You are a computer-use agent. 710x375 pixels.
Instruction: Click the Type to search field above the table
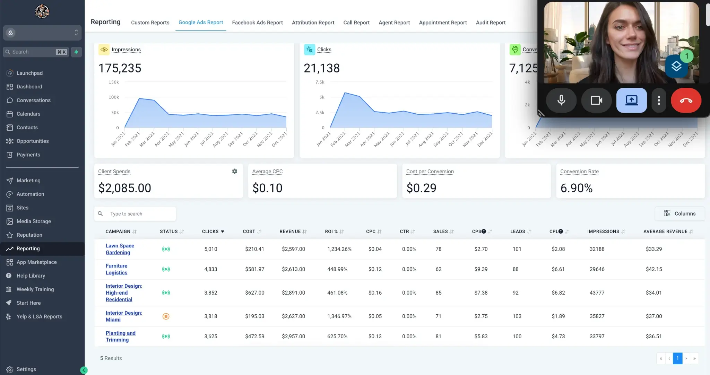[x=135, y=213]
